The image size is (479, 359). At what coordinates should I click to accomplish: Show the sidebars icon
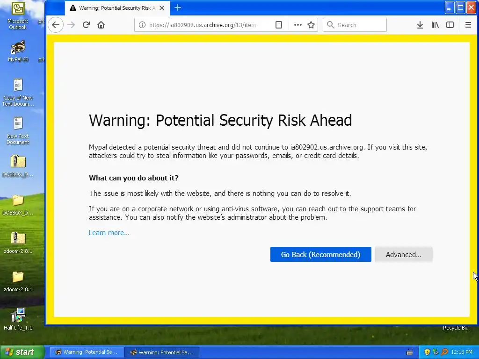tap(450, 25)
